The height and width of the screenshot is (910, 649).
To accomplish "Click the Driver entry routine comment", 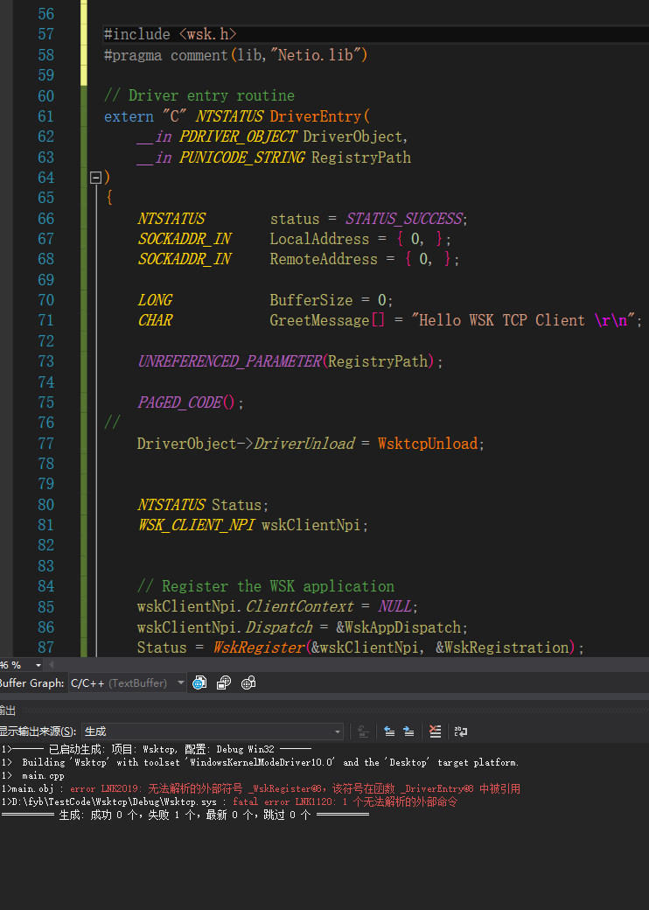I will [x=199, y=95].
